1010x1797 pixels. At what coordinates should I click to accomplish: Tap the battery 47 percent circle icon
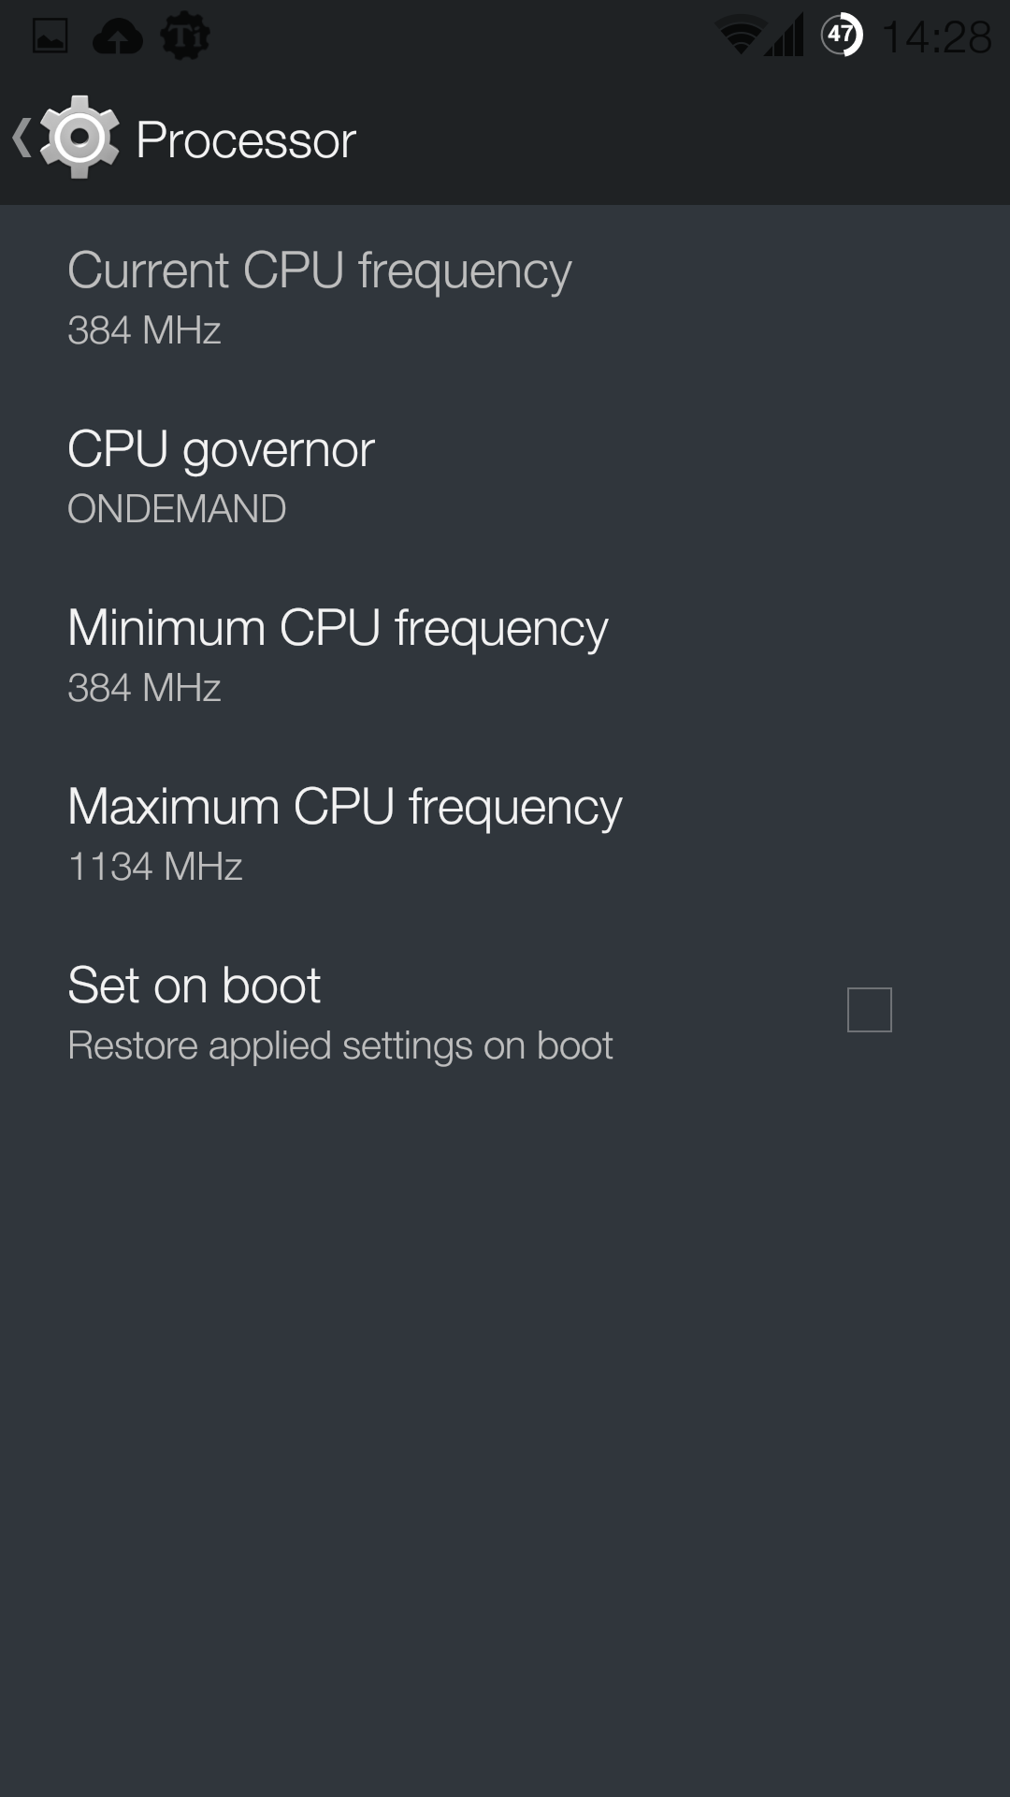[x=842, y=37]
